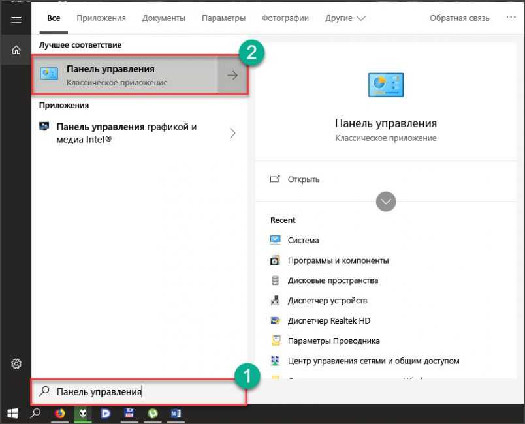Expand the Другие filter dropdown
Image resolution: width=525 pixels, height=424 pixels.
coord(345,18)
